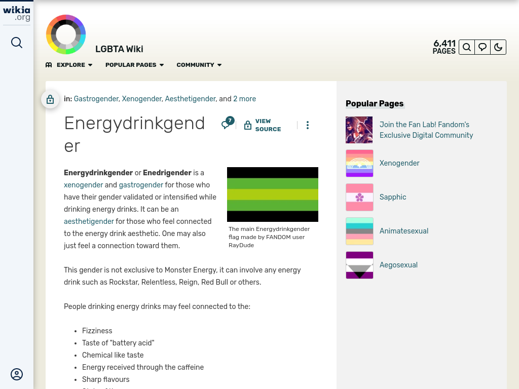The image size is (519, 389).
Task: Follow the gastrogender link in article text
Action: (x=141, y=185)
